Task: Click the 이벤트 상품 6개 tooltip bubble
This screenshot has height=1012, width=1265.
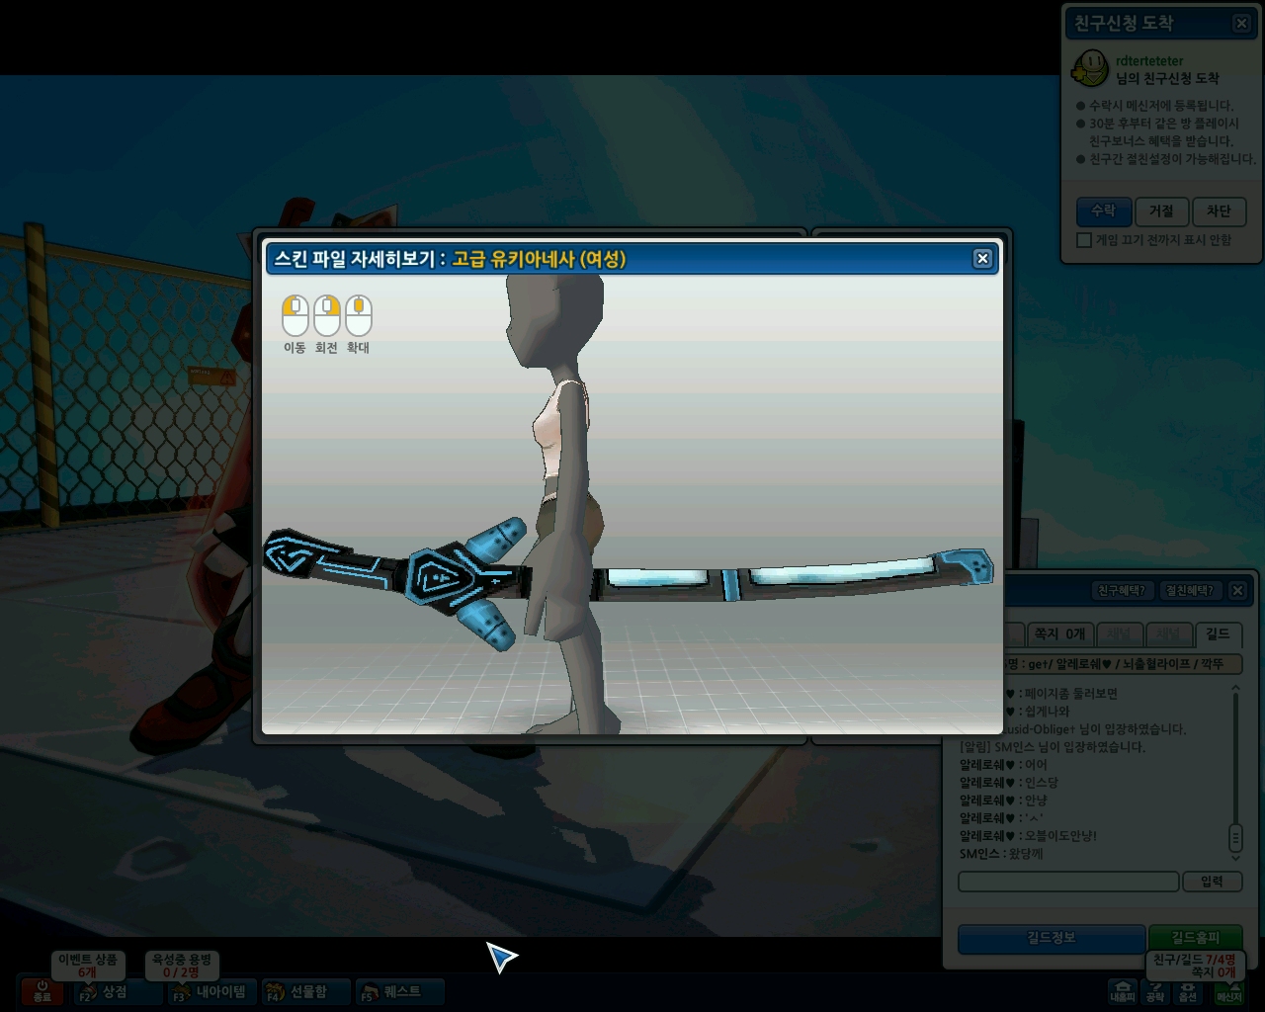Action: [87, 966]
